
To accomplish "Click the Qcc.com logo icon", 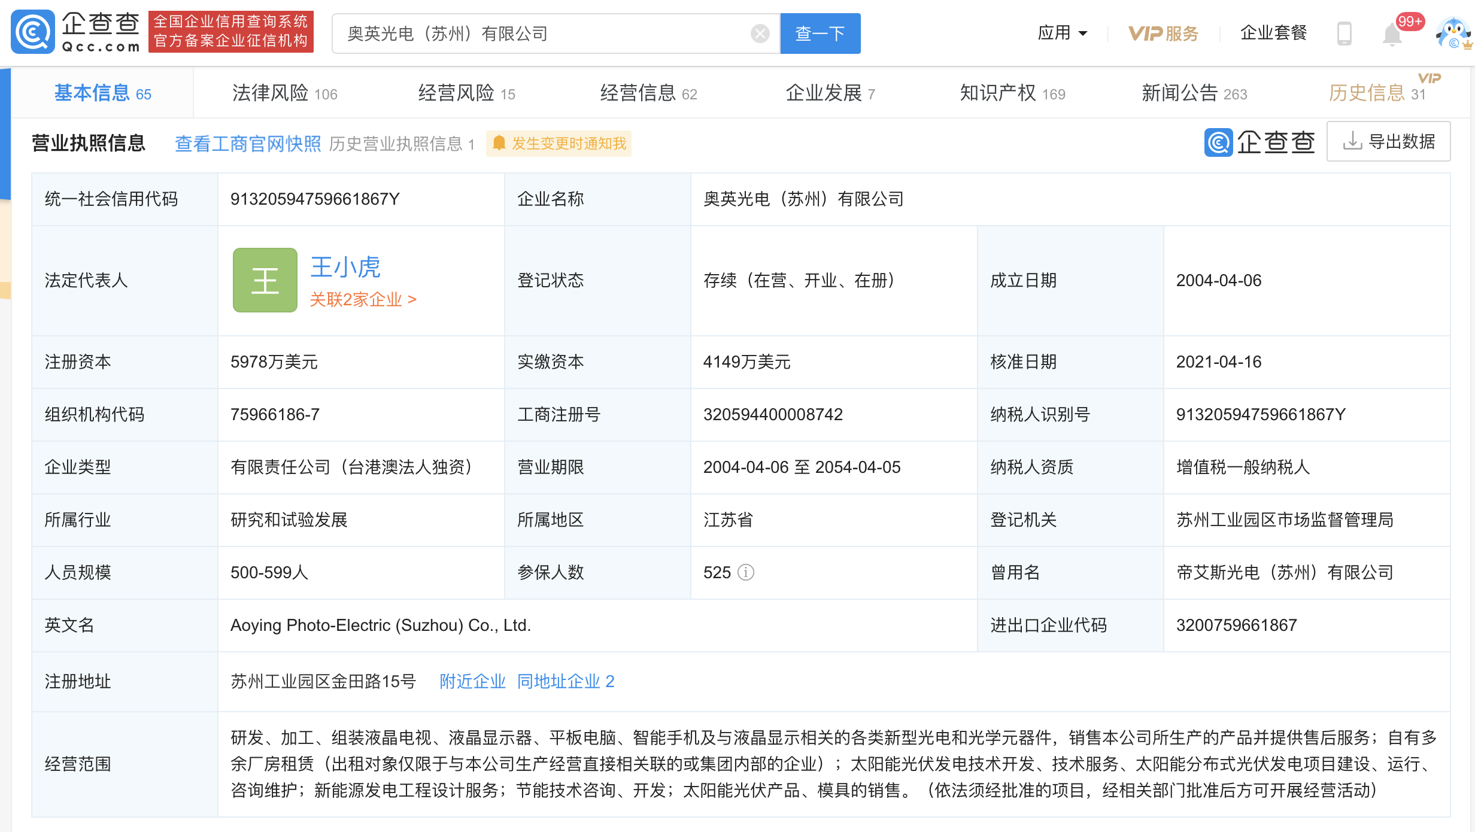I will tap(34, 32).
